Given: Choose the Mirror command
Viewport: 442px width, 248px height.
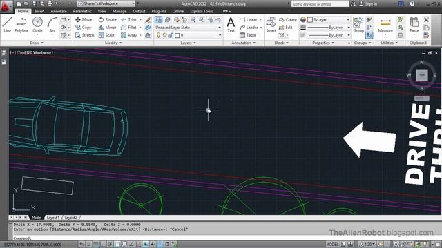Looking at the screenshot, I should point(108,28).
